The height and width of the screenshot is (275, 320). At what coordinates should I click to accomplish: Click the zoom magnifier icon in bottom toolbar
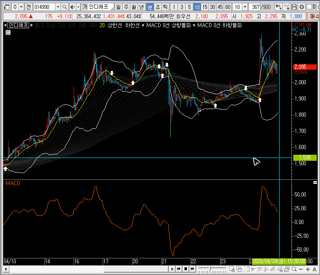294,269
